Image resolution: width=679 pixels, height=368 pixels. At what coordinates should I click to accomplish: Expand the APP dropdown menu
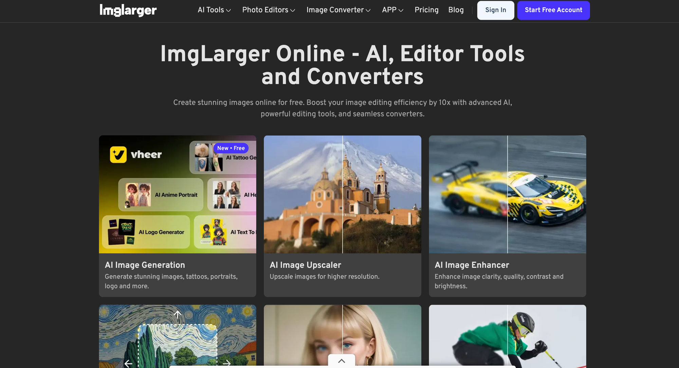[x=392, y=10]
